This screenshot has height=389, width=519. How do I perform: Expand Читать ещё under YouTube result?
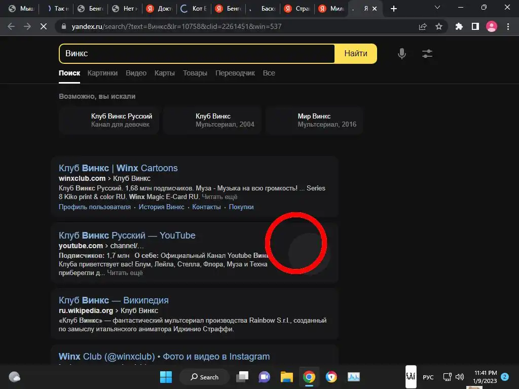[125, 273]
